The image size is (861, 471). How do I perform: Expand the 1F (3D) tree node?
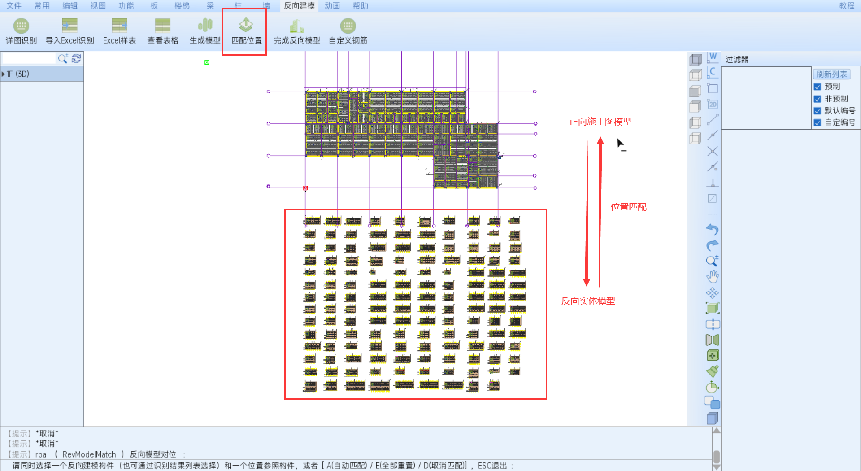coord(4,74)
